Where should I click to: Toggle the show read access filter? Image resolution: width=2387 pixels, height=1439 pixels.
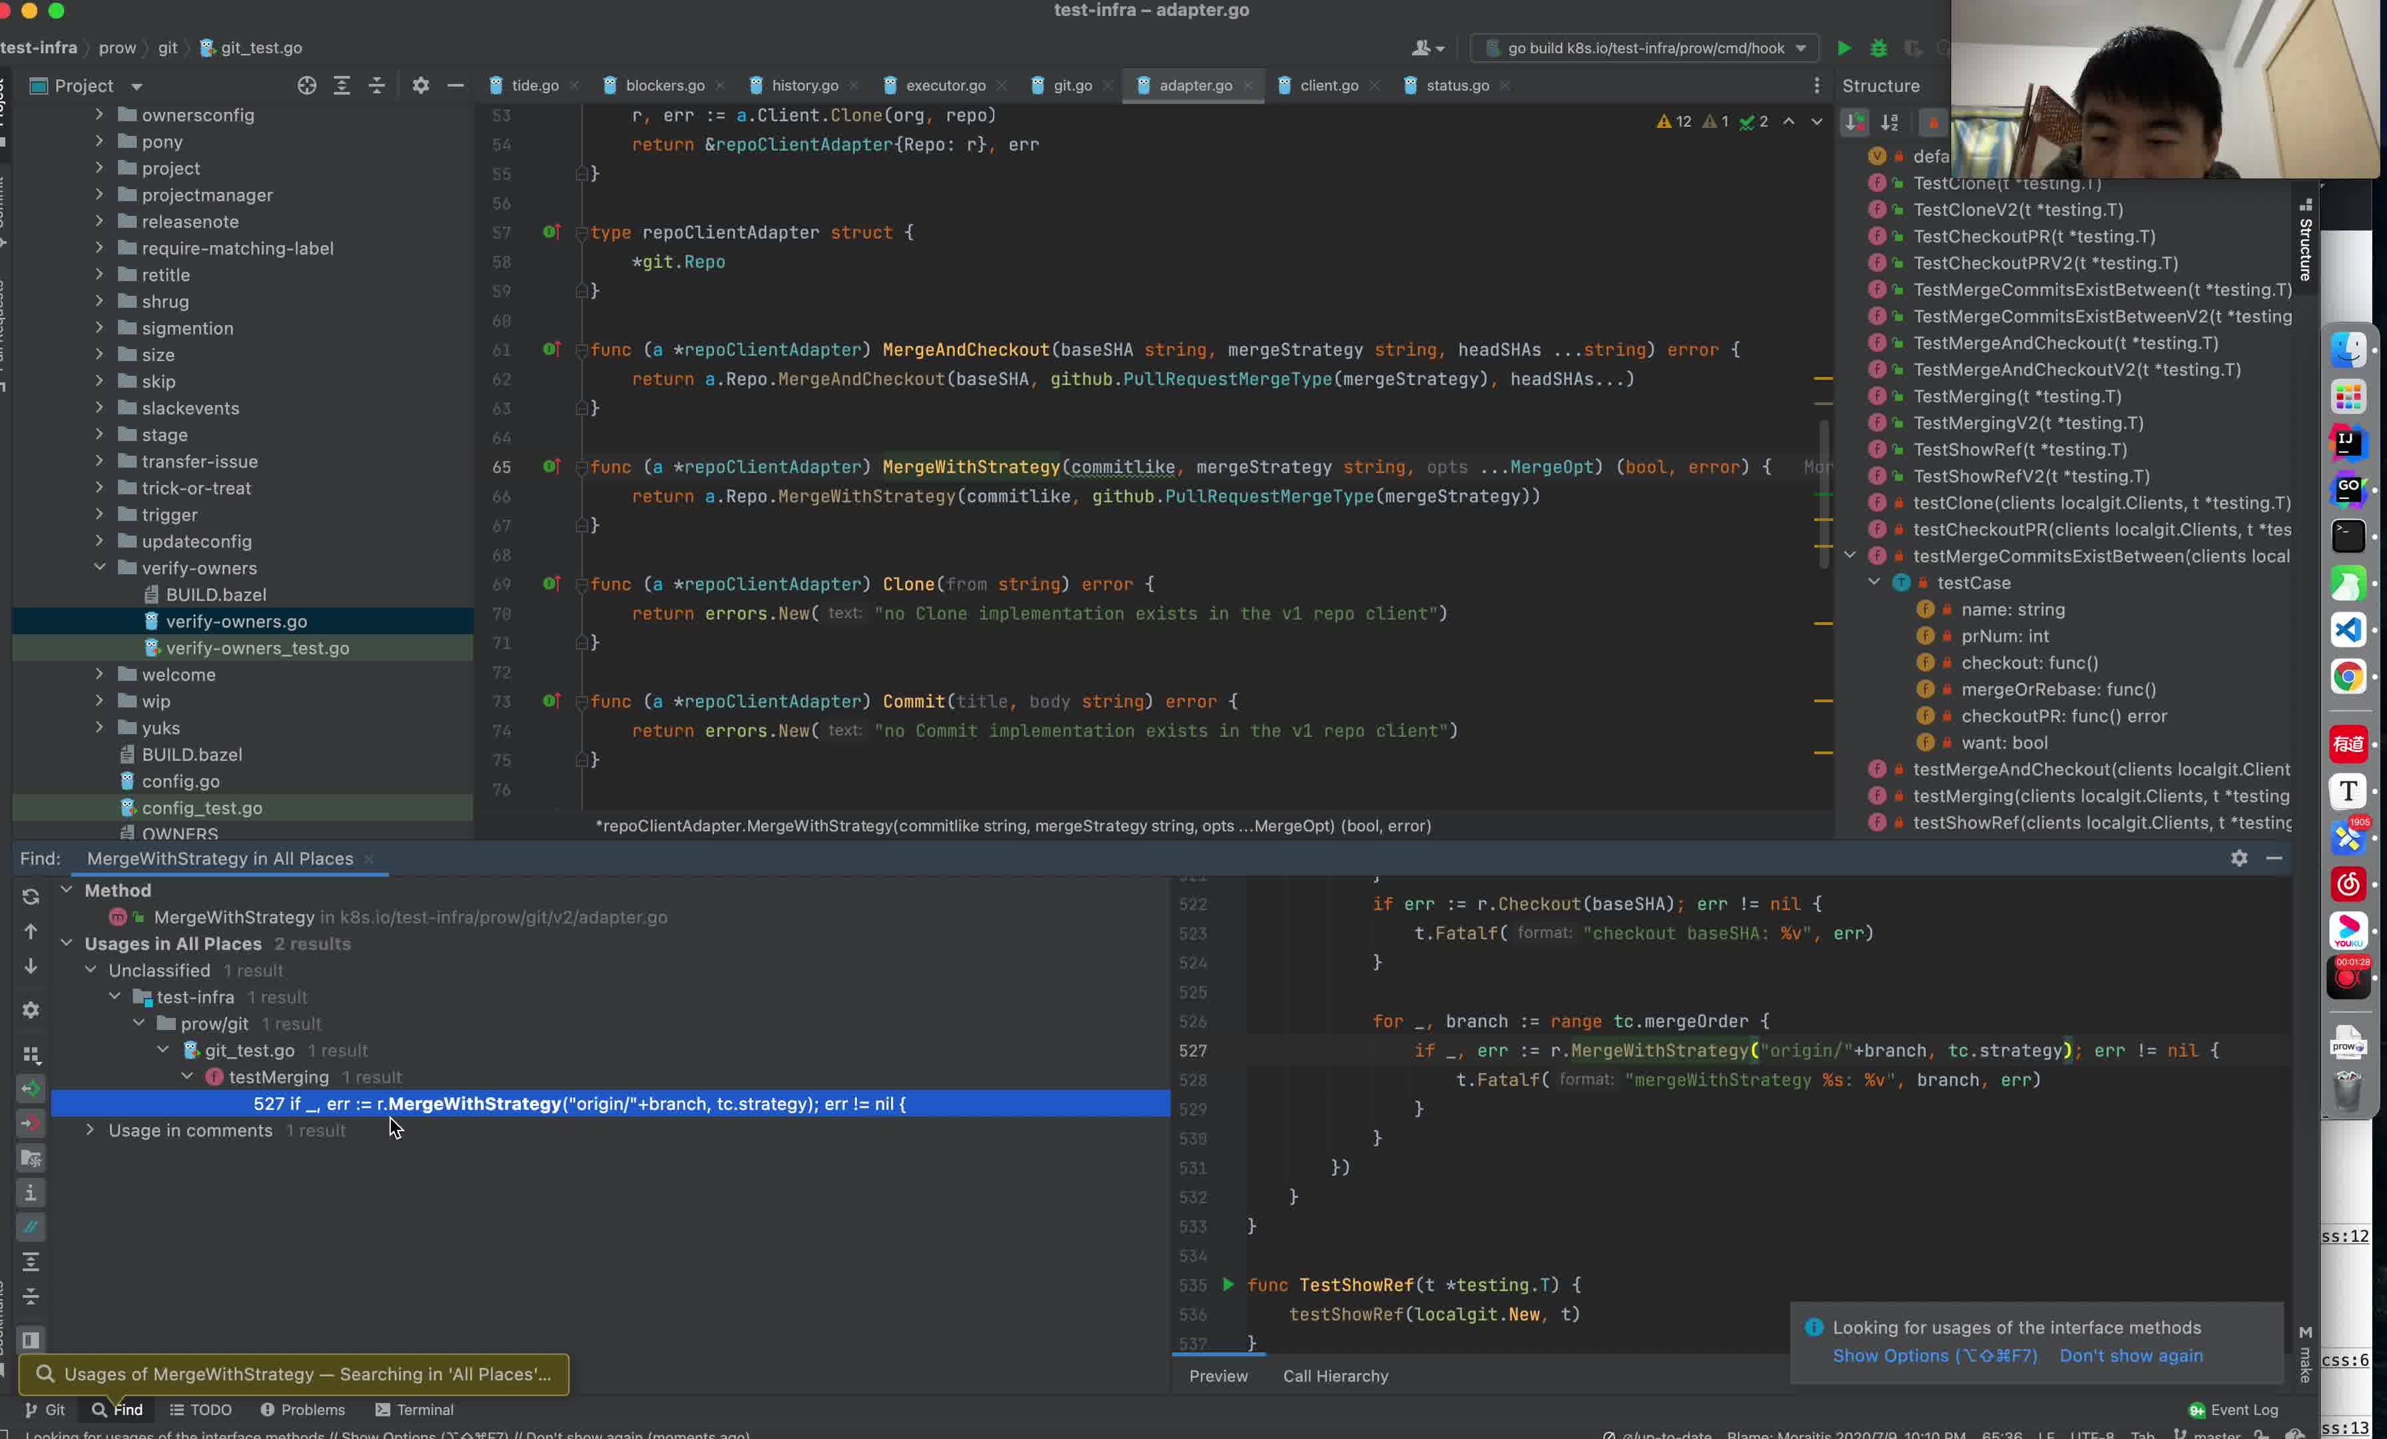(x=31, y=1088)
